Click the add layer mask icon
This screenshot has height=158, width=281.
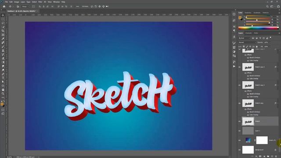click(260, 156)
